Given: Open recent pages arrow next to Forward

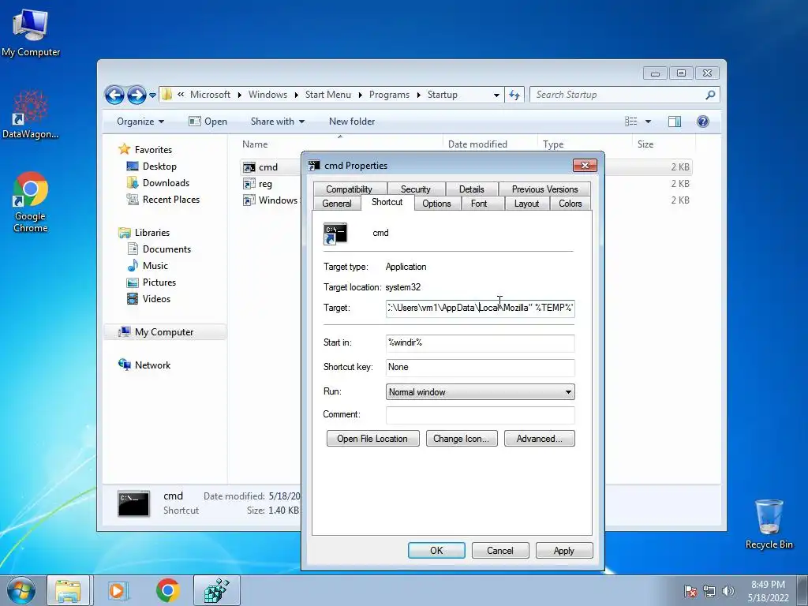Looking at the screenshot, I should click(152, 95).
